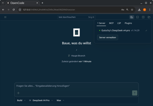Click the browser back arrow

point(3,10)
